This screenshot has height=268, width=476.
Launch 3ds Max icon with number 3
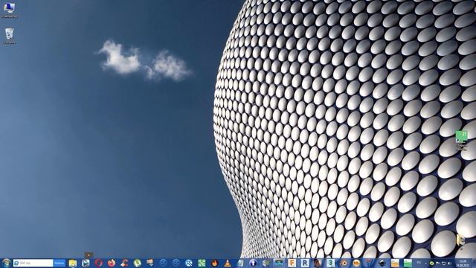point(330,263)
